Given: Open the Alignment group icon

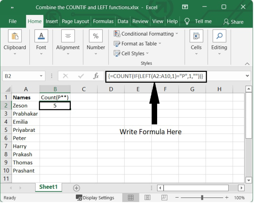Looking at the screenshot, I should click(68, 36).
